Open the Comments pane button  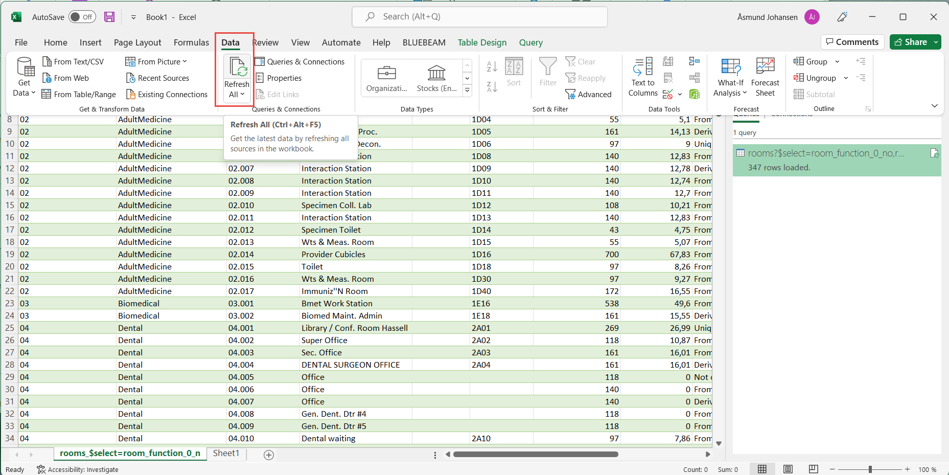(x=852, y=42)
